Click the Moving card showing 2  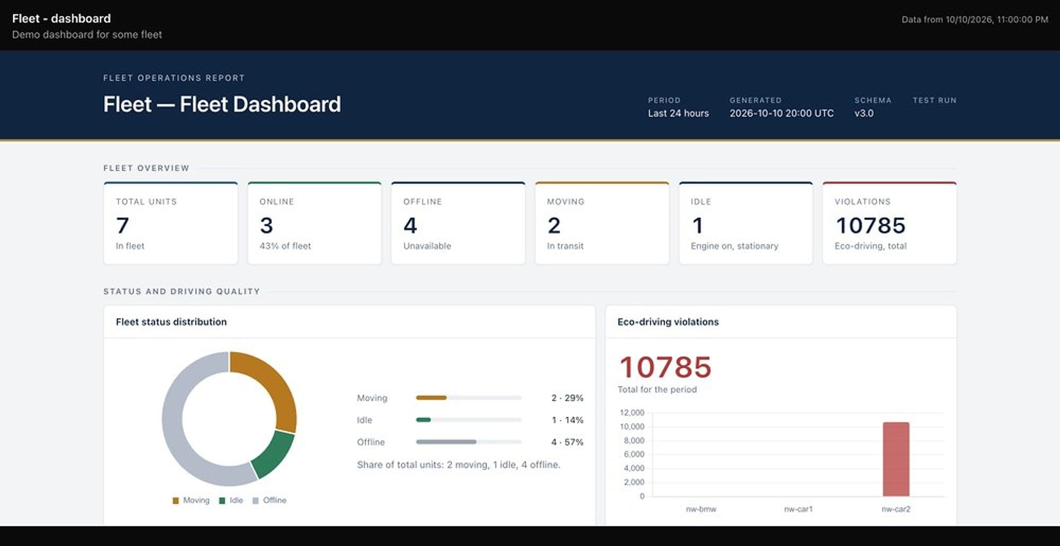(602, 223)
